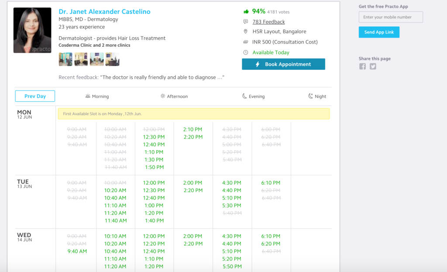Screen dimensions: 447x272
Task: Click the Book Appointment button
Action: [283, 64]
